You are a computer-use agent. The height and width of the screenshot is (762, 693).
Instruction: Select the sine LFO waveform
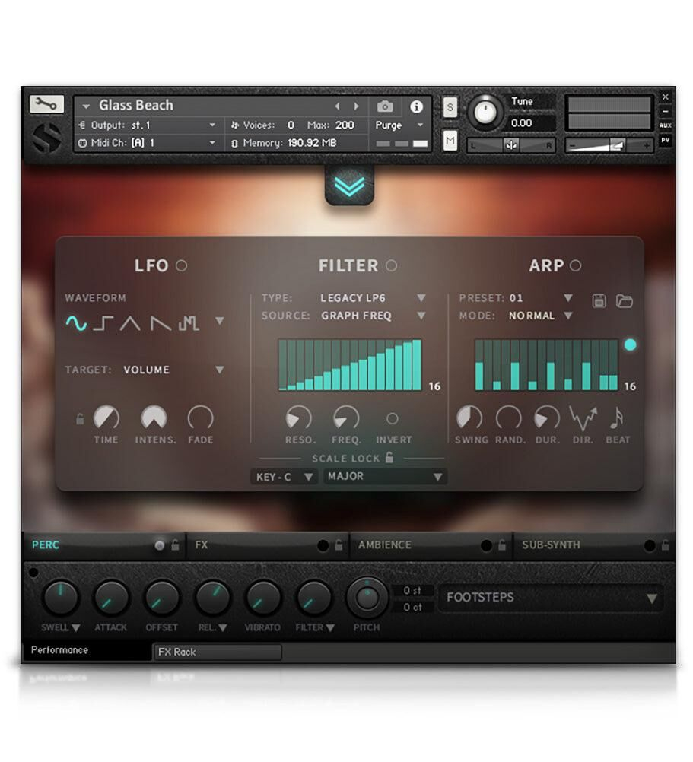coord(76,323)
